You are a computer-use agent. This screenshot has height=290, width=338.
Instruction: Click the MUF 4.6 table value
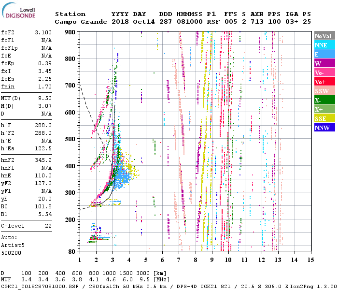click(111, 280)
